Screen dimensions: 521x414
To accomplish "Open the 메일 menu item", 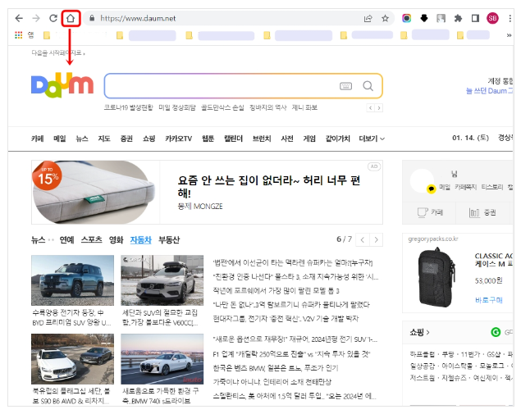I will coord(60,139).
